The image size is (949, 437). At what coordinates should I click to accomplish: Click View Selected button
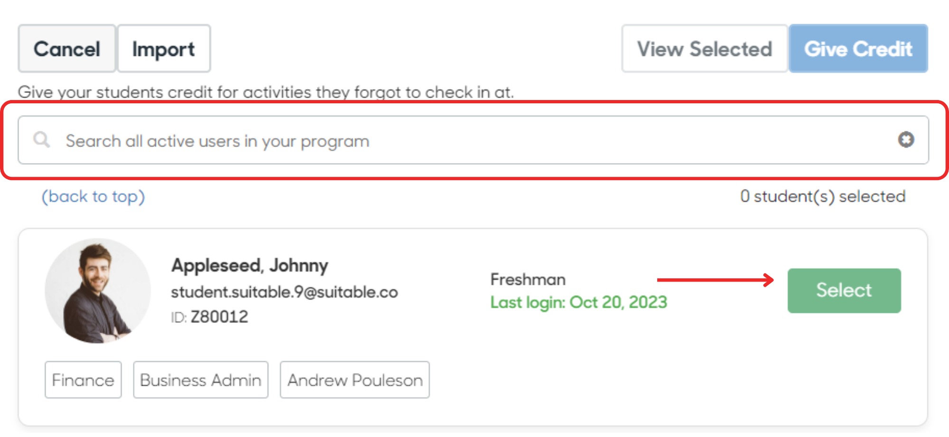tap(705, 49)
